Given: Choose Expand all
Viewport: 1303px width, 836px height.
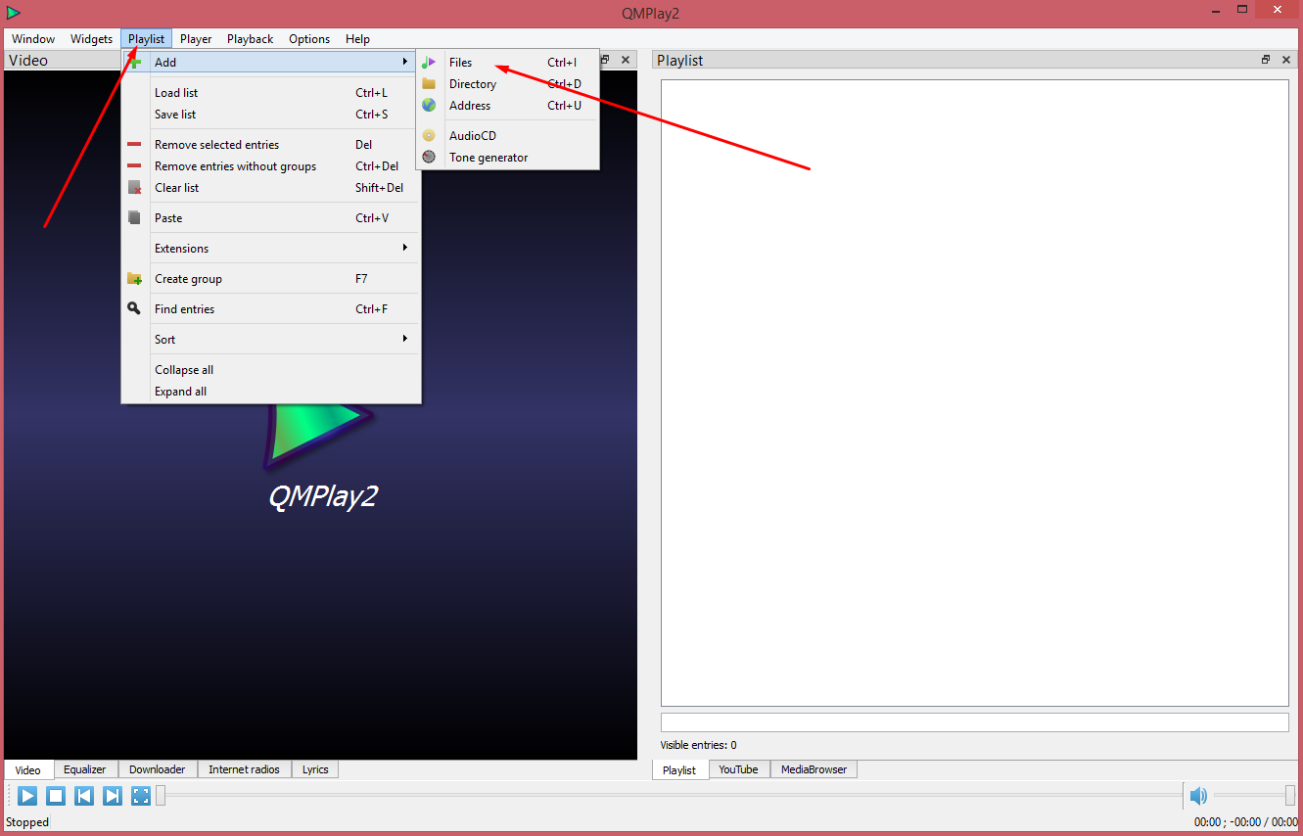Looking at the screenshot, I should [271, 392].
